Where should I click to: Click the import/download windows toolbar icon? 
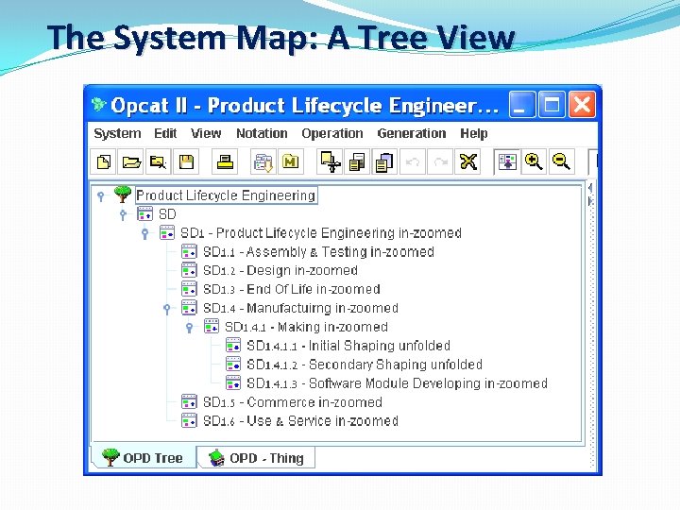pos(263,161)
